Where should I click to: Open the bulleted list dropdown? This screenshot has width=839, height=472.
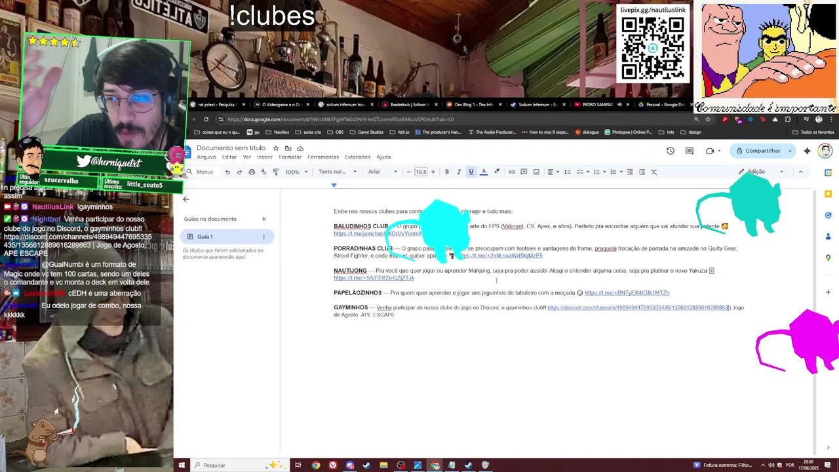tap(598, 172)
